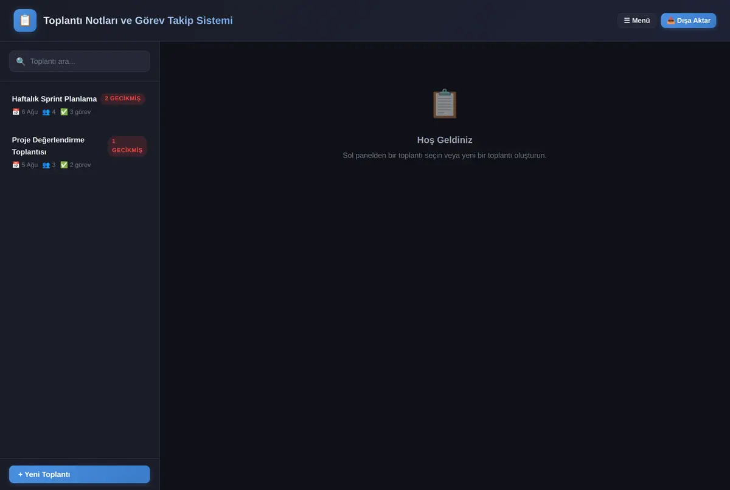730x490 pixels.
Task: Click the participants icon beside count 4
Action: click(46, 112)
